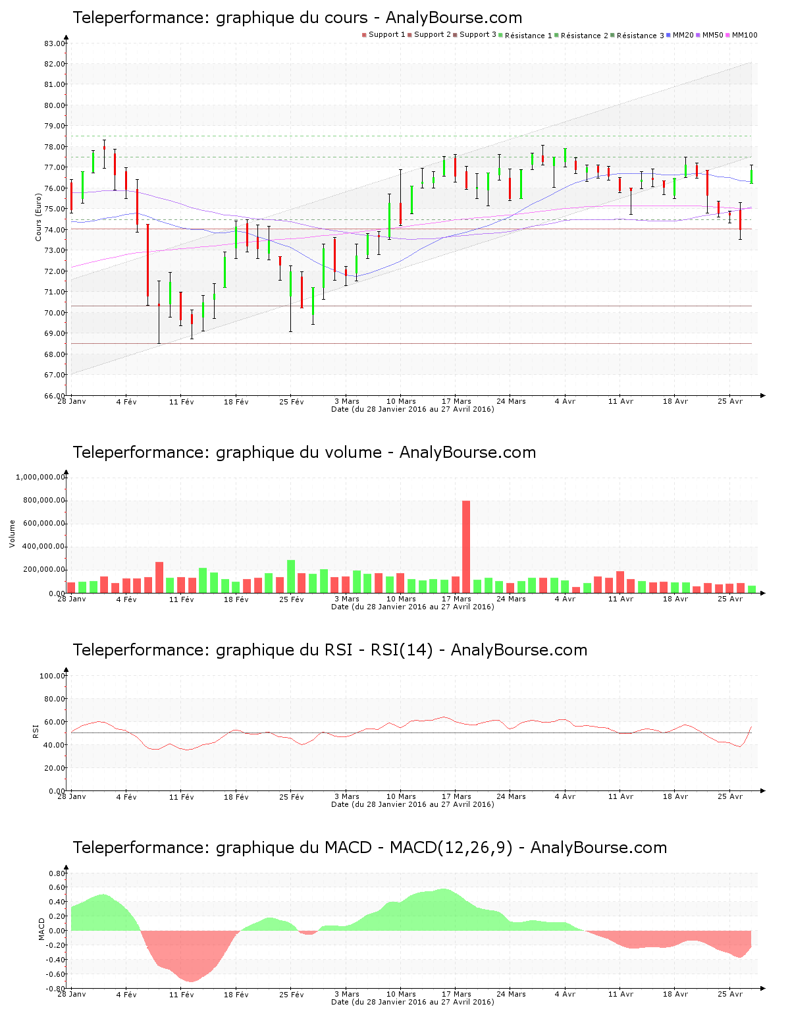
Task: Select the Résistance 2 legend label
Action: coord(585,36)
